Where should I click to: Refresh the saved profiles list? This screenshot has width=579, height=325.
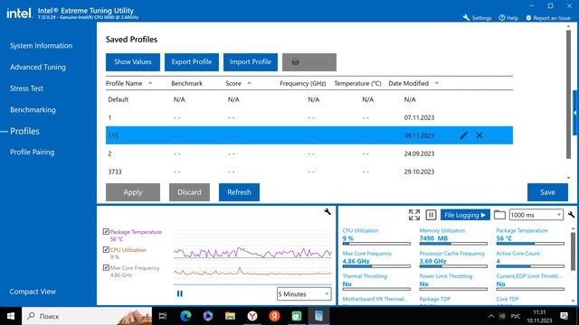coord(239,192)
